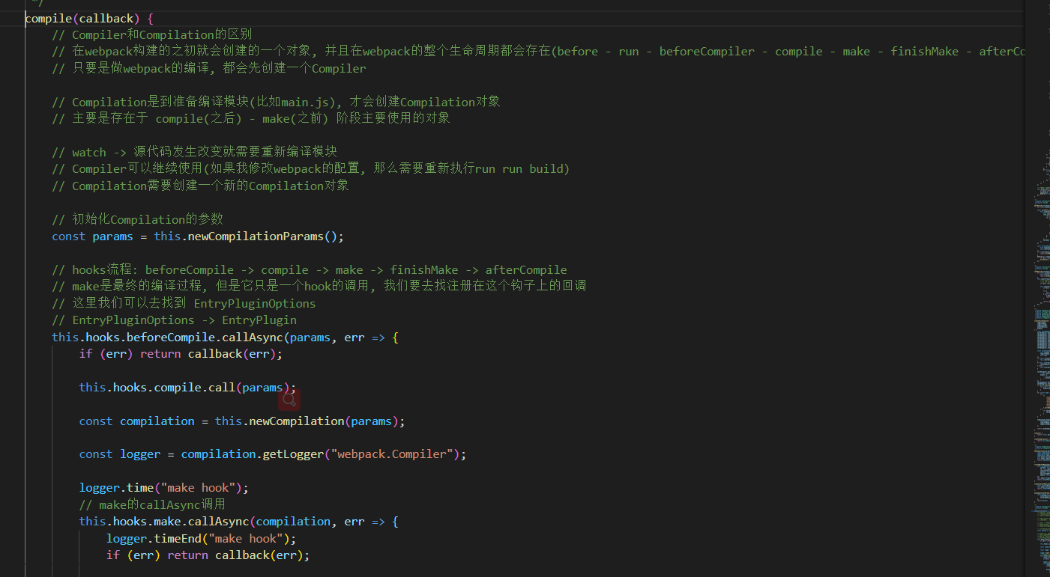1050x577 pixels.
Task: Click the 'newCompilationParams' method call
Action: [x=256, y=236]
